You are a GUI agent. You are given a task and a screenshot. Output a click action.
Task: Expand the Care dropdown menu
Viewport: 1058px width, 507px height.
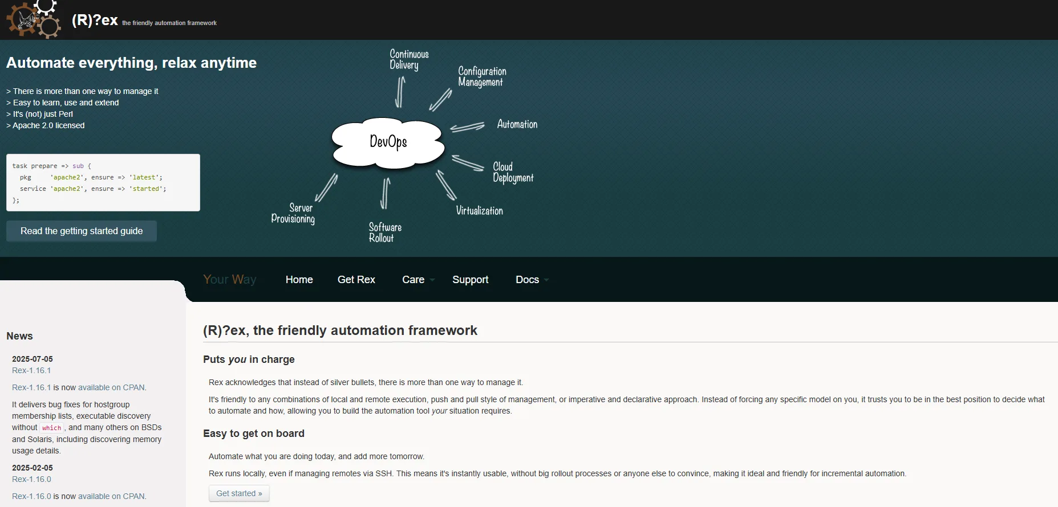(x=418, y=280)
